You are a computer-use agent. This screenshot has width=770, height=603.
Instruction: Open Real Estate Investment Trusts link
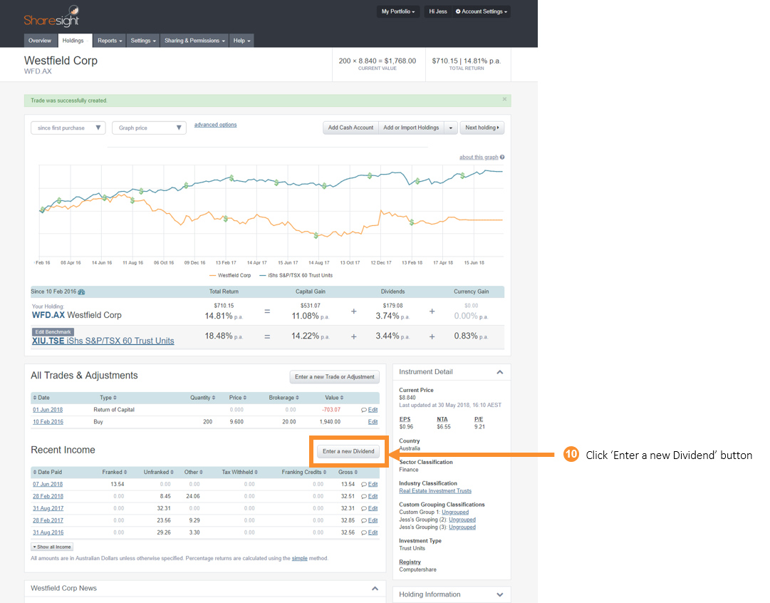pos(435,491)
